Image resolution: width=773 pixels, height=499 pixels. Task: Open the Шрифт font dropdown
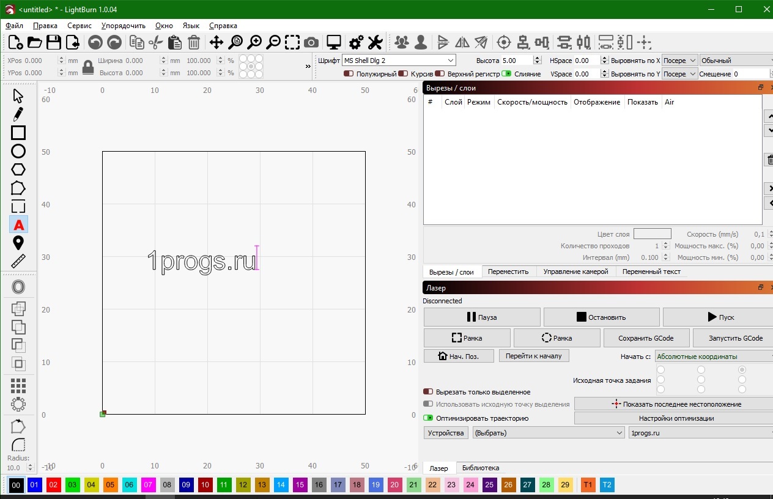click(399, 61)
